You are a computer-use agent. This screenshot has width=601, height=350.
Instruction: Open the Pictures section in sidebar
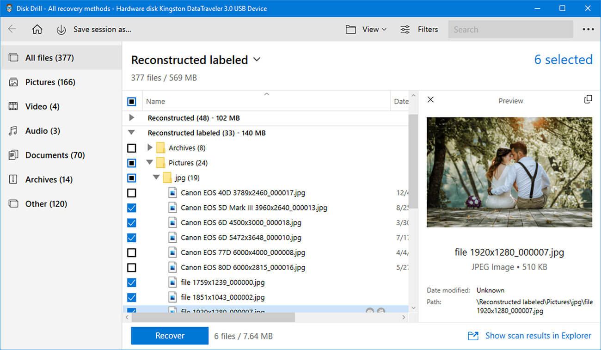point(42,82)
